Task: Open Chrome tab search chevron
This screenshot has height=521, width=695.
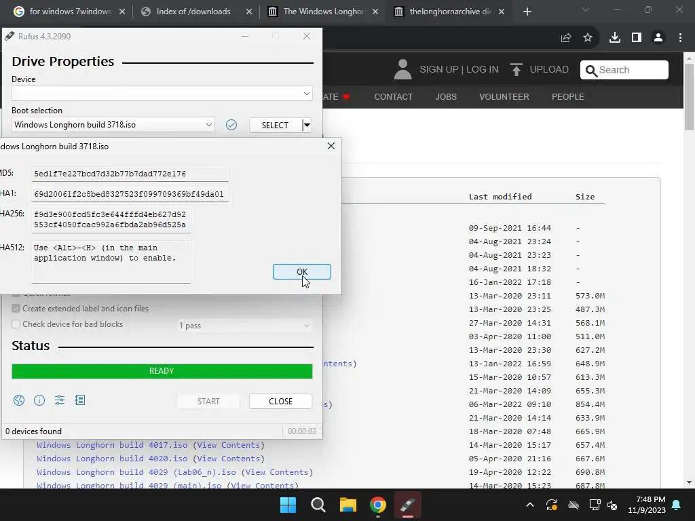Action: 586,9
